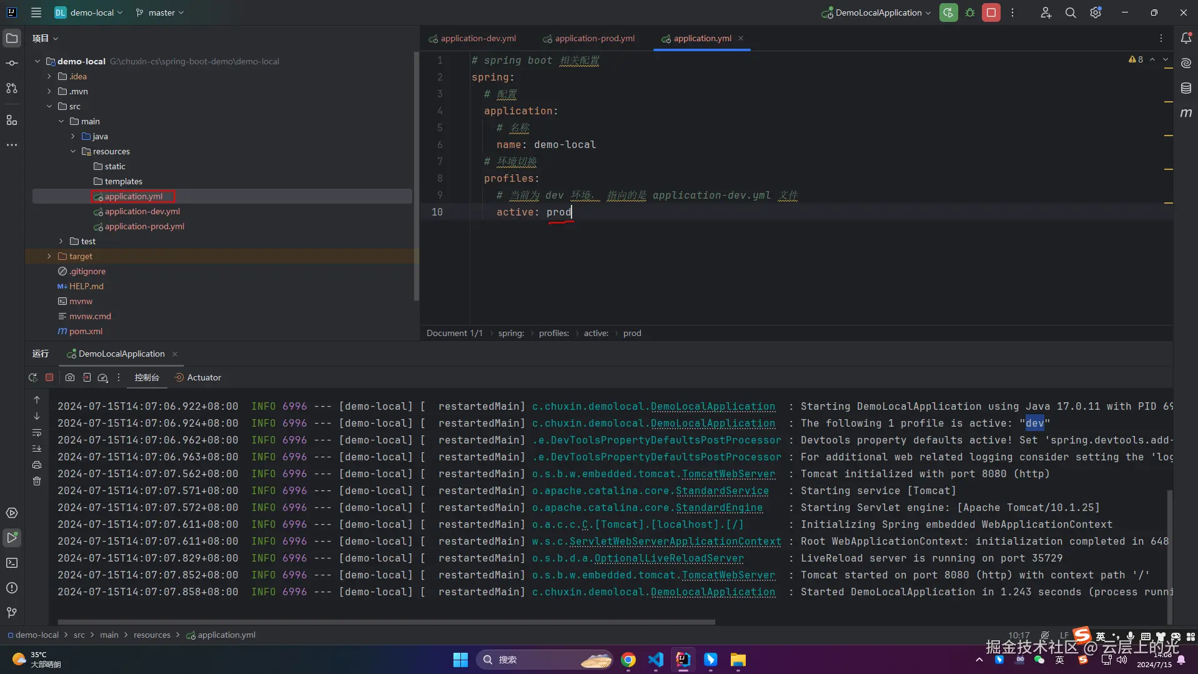
Task: Toggle soft-wrap in the console
Action: (x=37, y=432)
